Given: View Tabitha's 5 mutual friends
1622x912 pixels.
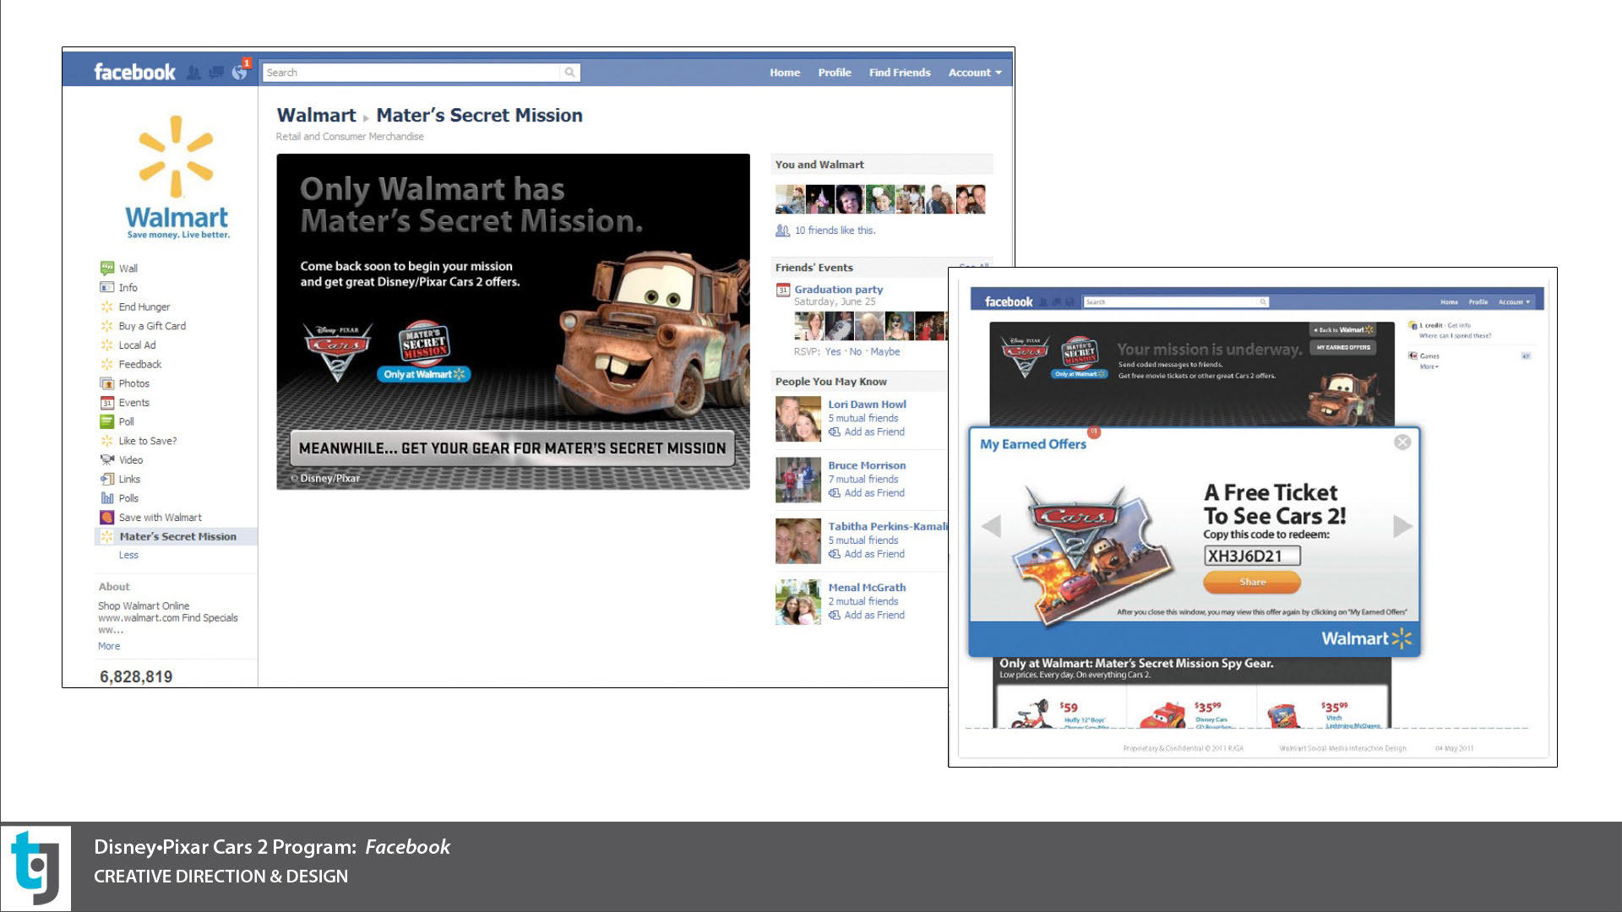Looking at the screenshot, I should 863,540.
